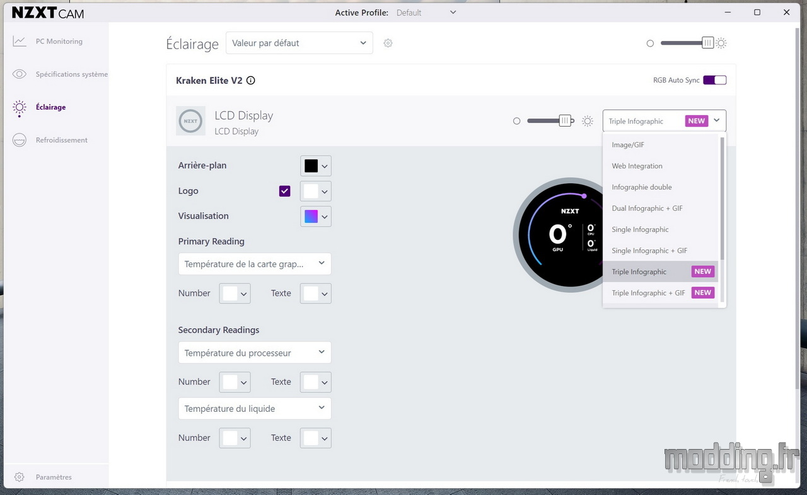This screenshot has width=807, height=495.
Task: Click the main window vertical scrollbar
Action: (x=796, y=207)
